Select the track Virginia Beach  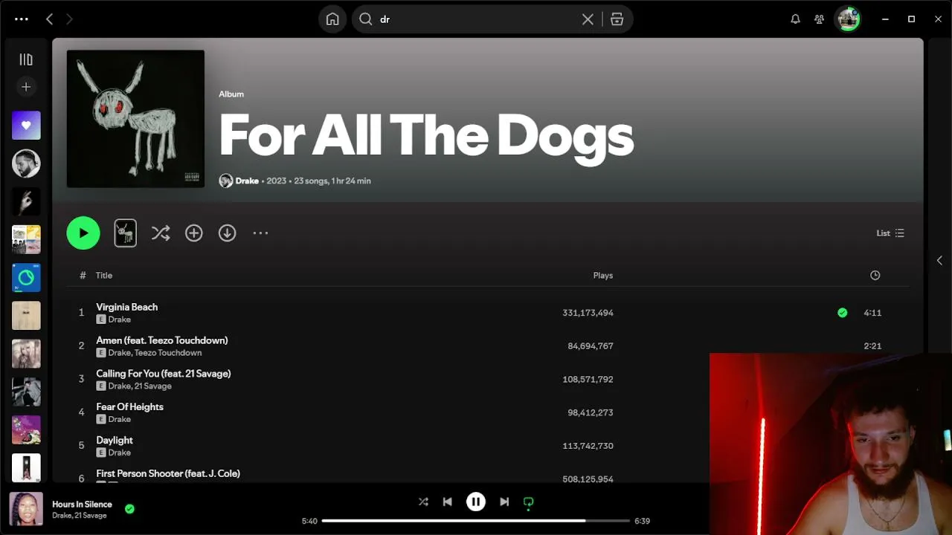(126, 307)
